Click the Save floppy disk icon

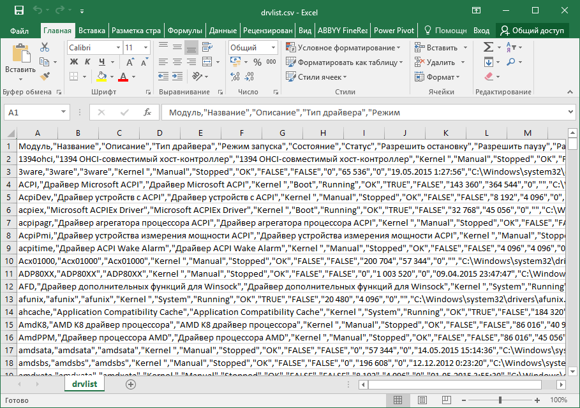19,11
